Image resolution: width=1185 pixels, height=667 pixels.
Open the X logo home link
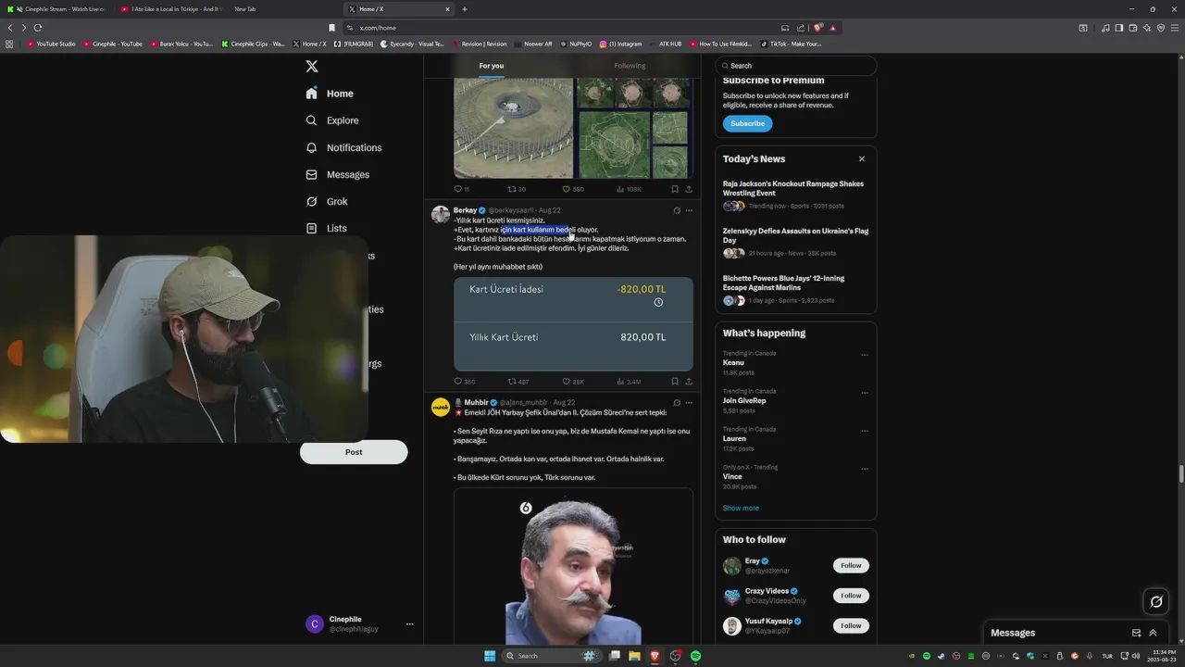click(312, 67)
